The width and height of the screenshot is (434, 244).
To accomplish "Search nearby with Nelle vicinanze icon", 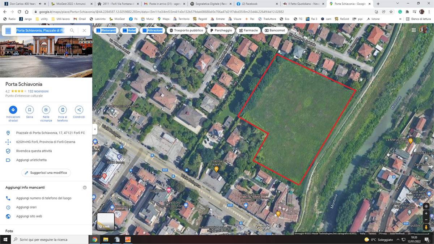I will point(46,110).
